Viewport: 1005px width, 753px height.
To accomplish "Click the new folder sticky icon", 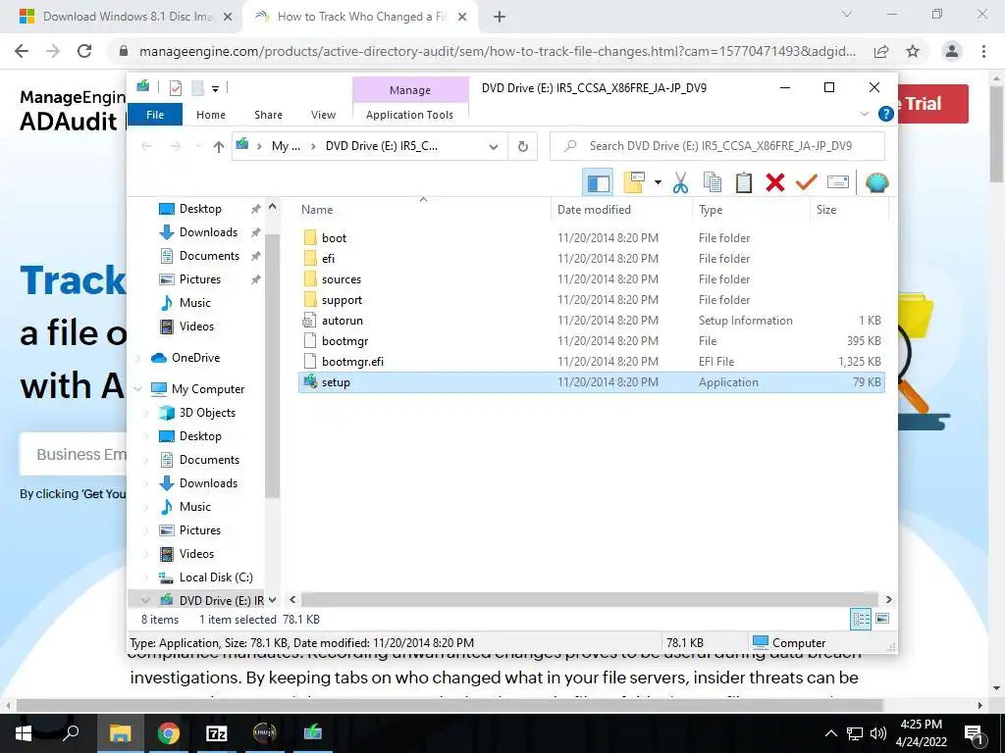I will [633, 182].
